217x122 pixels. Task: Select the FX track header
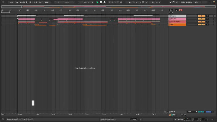click(178, 24)
